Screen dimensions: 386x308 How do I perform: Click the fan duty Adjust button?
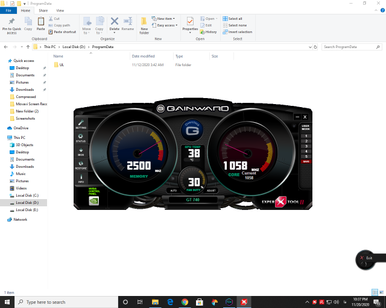point(211,191)
